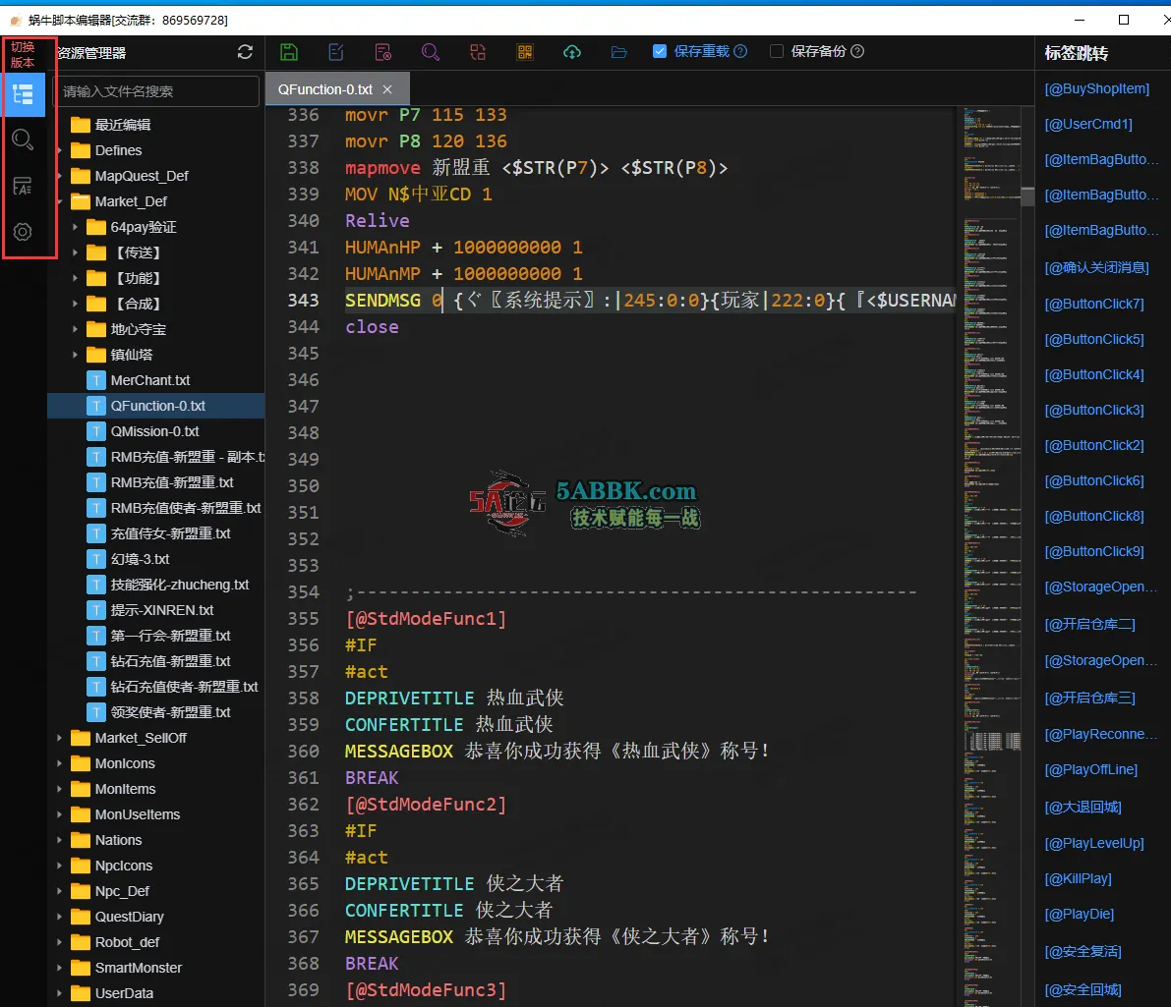1171x1007 pixels.
Task: Click the red document-with-badge toolbar icon
Action: 383,51
